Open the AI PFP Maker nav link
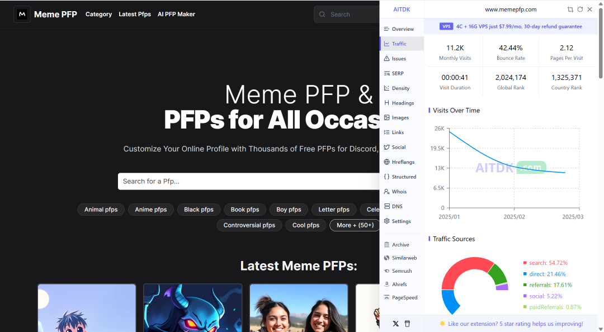This screenshot has height=332, width=604. click(x=176, y=14)
